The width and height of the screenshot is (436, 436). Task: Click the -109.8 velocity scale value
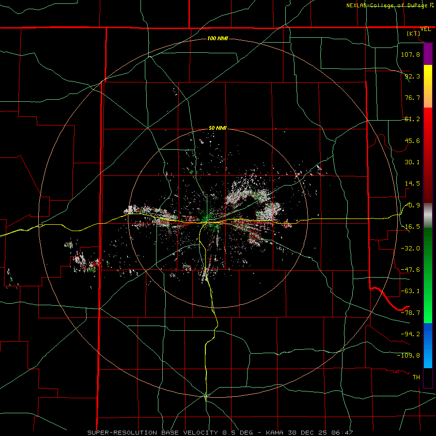pos(408,356)
